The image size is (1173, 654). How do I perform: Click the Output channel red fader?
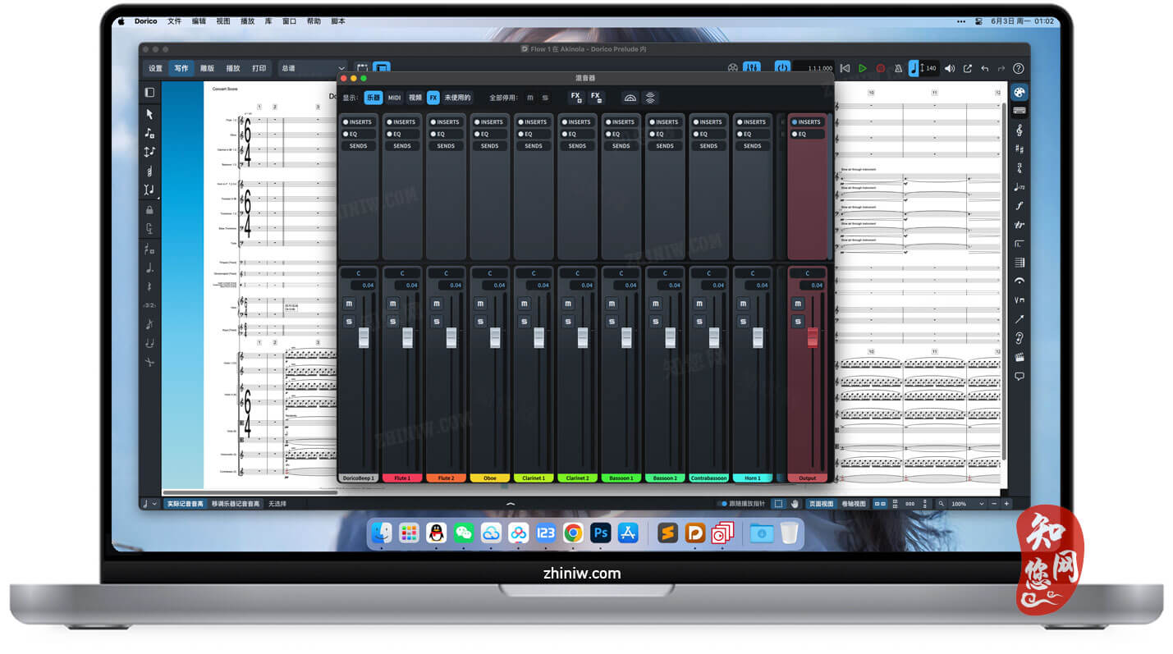813,337
